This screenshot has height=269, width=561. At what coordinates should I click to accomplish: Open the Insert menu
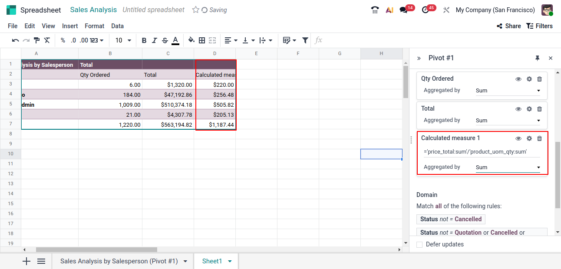point(70,26)
